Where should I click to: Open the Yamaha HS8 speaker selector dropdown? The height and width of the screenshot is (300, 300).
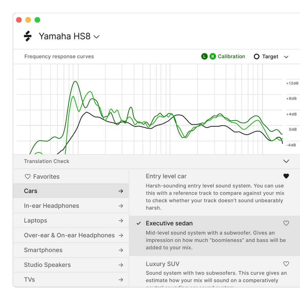click(97, 36)
